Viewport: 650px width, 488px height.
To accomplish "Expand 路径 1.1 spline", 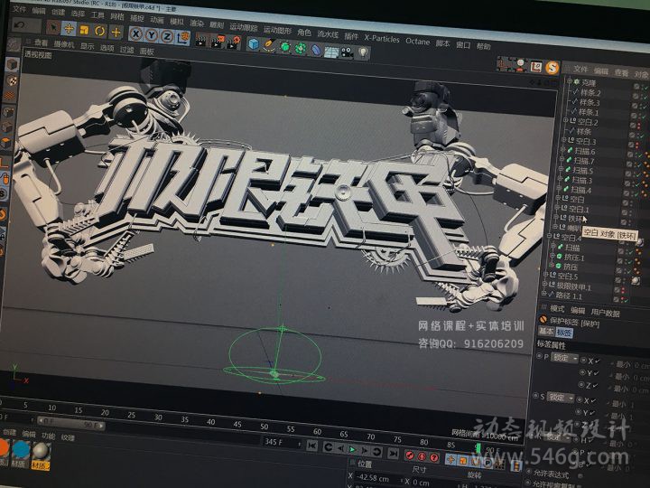I will [x=543, y=294].
